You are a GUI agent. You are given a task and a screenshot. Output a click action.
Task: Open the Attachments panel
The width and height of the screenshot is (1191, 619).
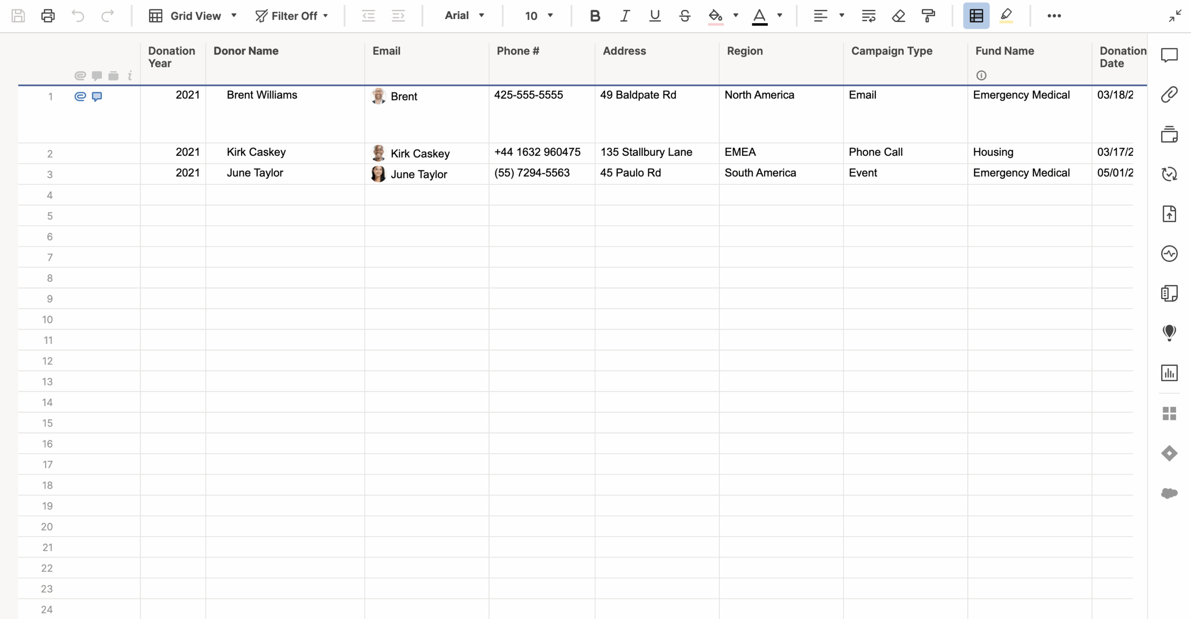click(x=1169, y=94)
